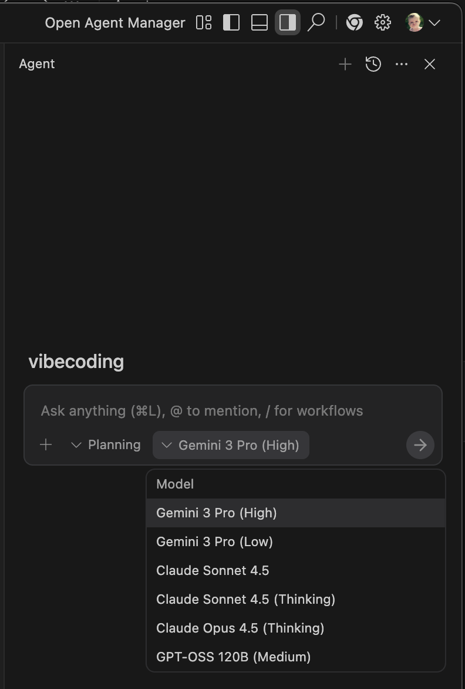Image resolution: width=465 pixels, height=689 pixels.
Task: Open the user profile avatar menu
Action: (x=422, y=23)
